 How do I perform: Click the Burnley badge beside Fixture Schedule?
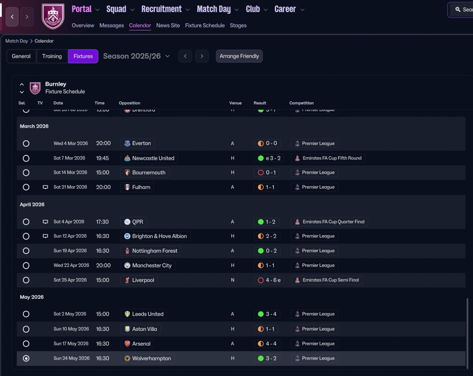coord(35,88)
